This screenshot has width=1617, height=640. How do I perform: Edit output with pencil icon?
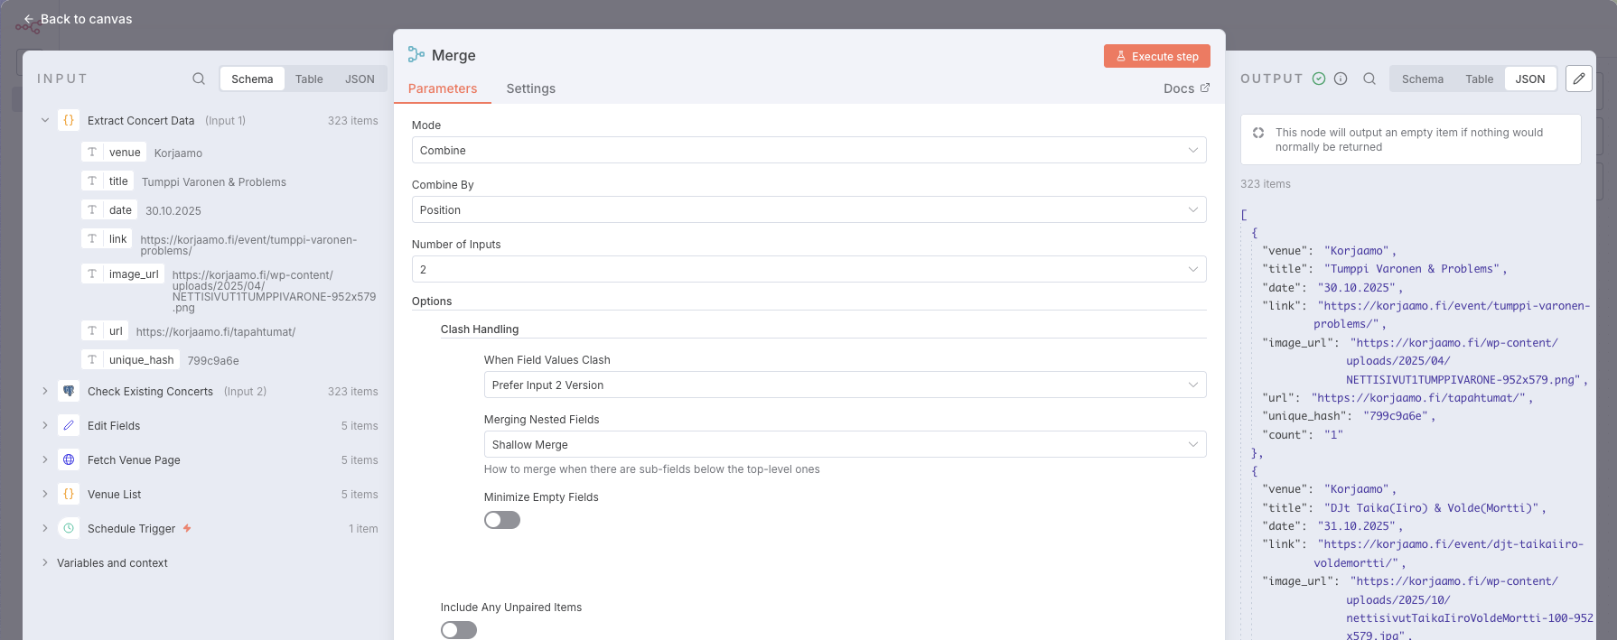tap(1579, 79)
